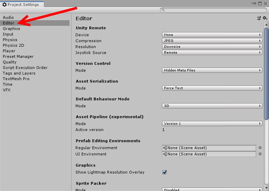Click the Prefab Editing Environments heading

[x=108, y=141]
